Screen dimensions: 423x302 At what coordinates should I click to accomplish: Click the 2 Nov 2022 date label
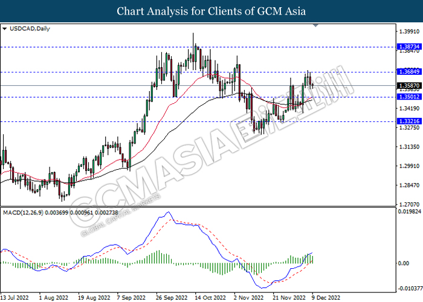(x=249, y=298)
